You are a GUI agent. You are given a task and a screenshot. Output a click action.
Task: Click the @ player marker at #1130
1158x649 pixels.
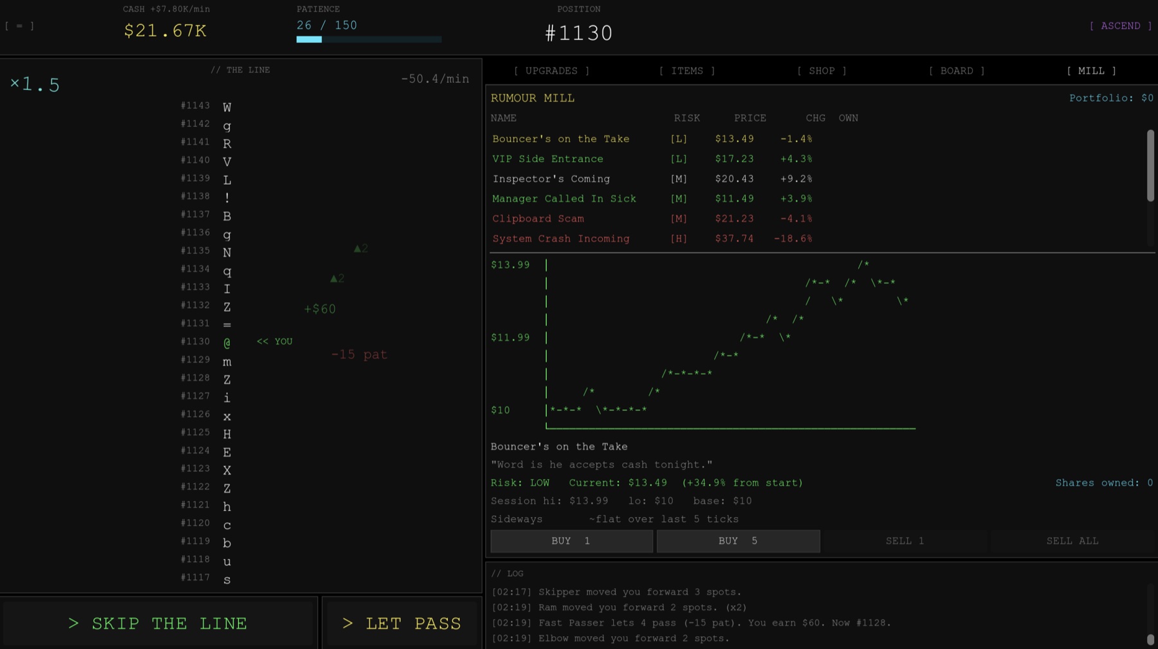point(227,343)
